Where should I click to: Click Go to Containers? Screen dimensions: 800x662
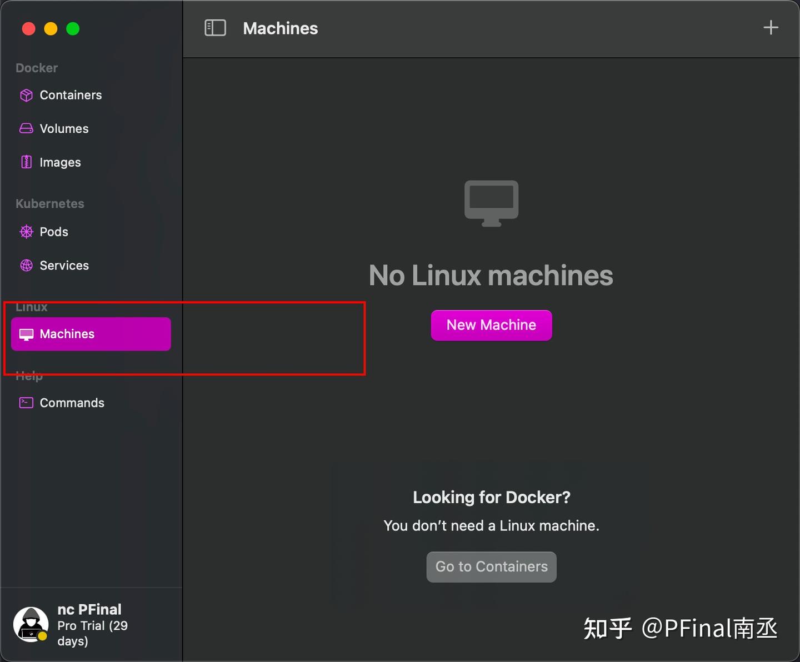(491, 566)
